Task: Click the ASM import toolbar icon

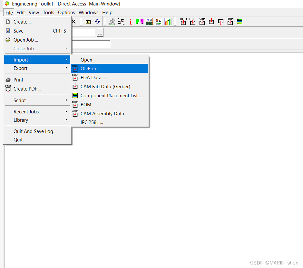Action: (x=202, y=22)
